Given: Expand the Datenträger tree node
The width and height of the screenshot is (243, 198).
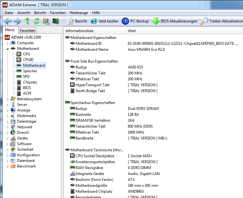Looking at the screenshot, I should (7, 121).
